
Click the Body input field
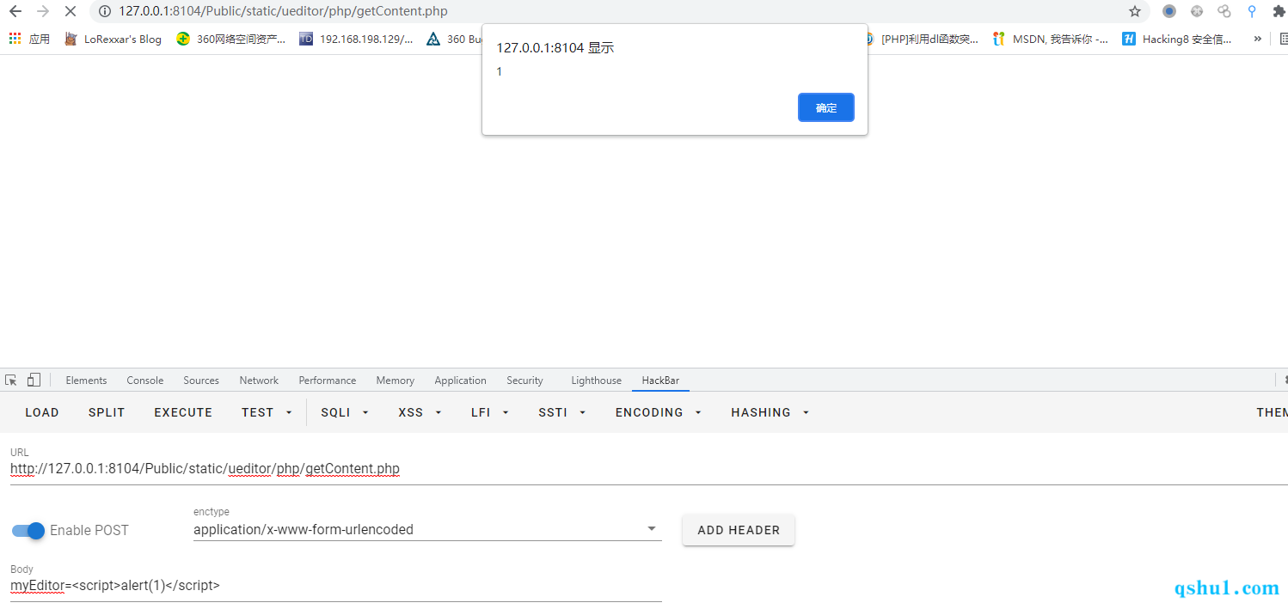tap(336, 586)
